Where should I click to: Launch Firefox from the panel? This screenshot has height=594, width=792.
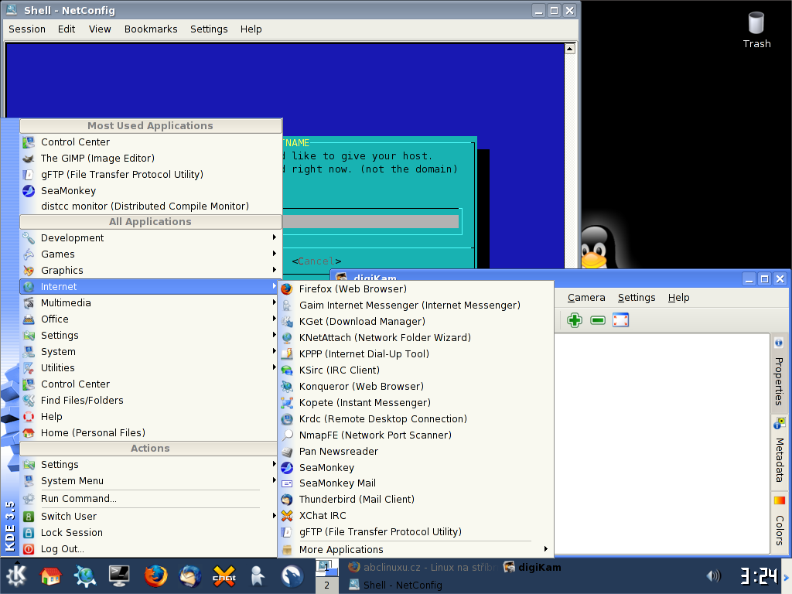(x=155, y=575)
